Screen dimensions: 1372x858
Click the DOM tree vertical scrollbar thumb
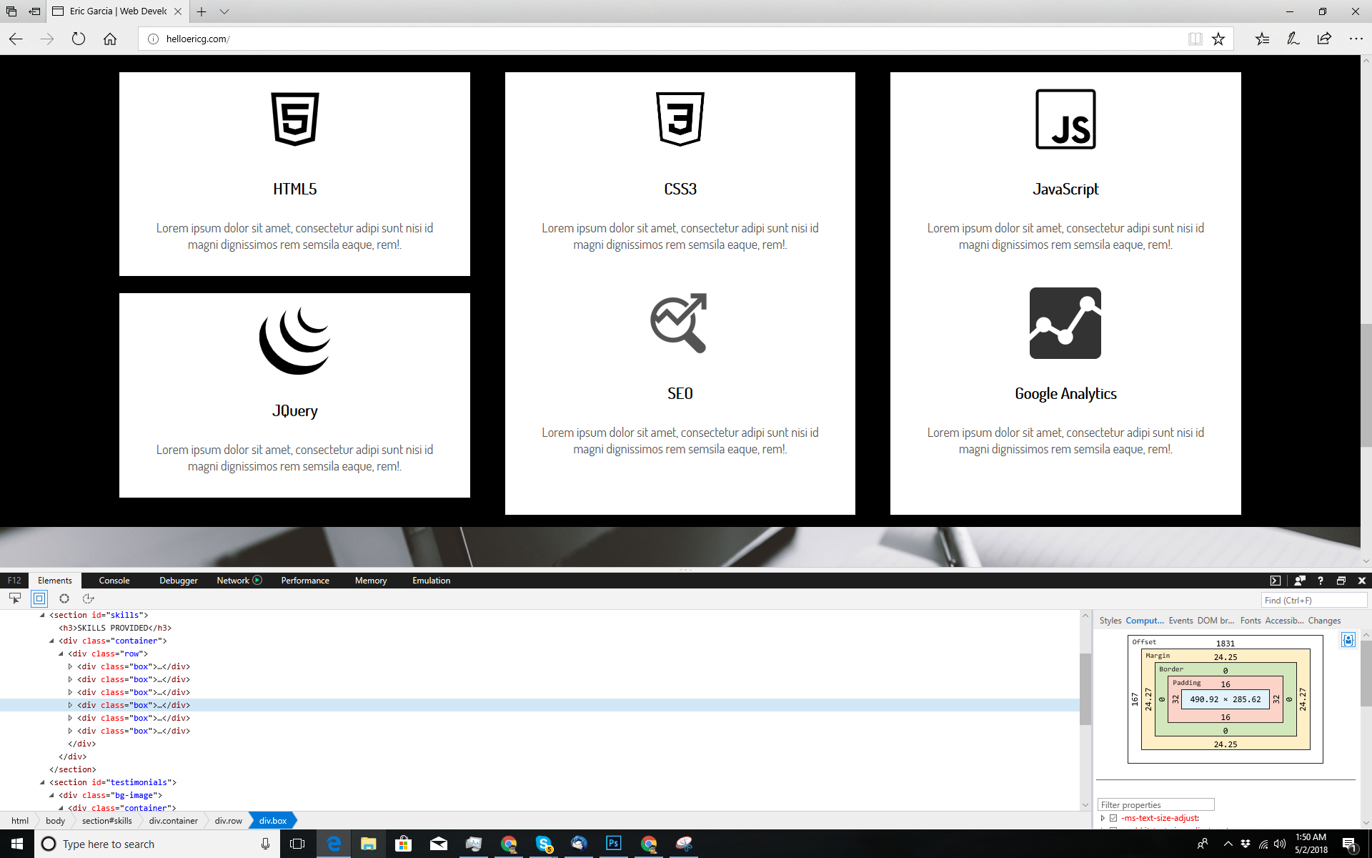point(1085,689)
